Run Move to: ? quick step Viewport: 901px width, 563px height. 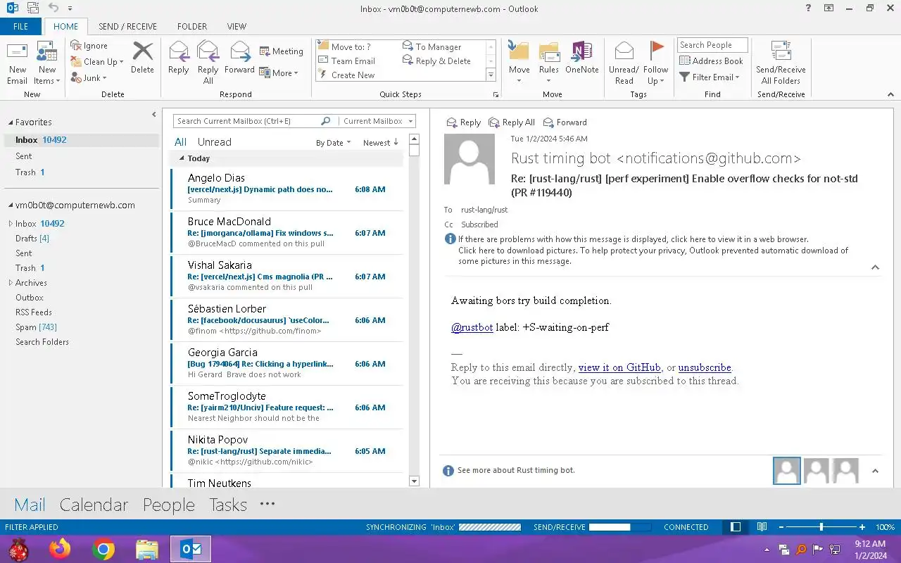tap(345, 46)
